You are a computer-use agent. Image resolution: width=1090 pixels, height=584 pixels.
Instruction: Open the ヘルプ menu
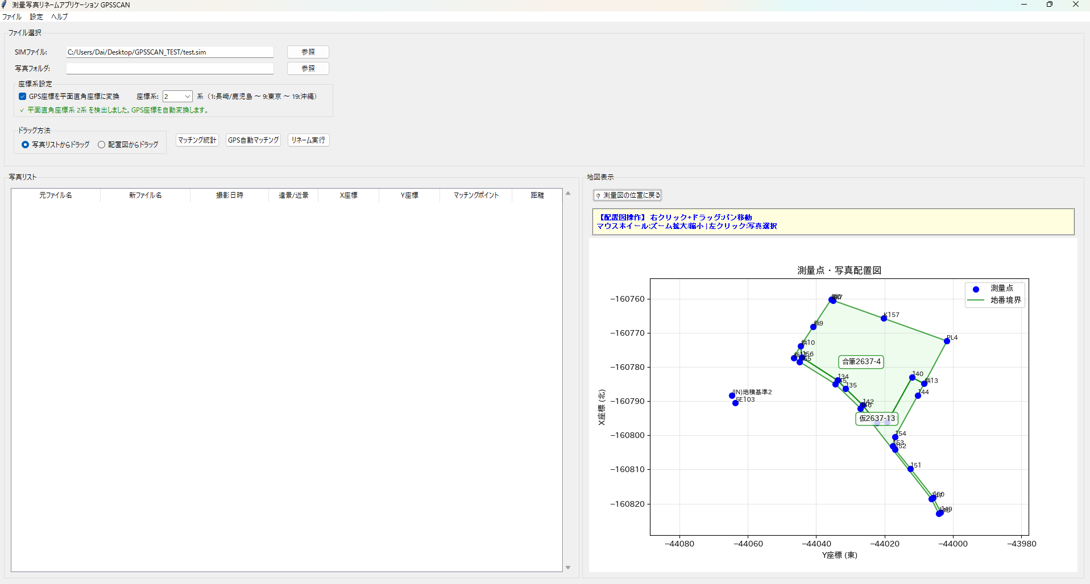(59, 17)
